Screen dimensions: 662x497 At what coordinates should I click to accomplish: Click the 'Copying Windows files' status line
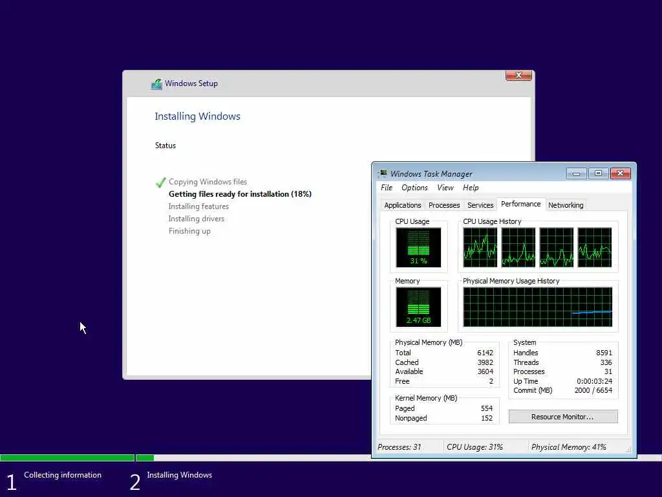tap(208, 182)
